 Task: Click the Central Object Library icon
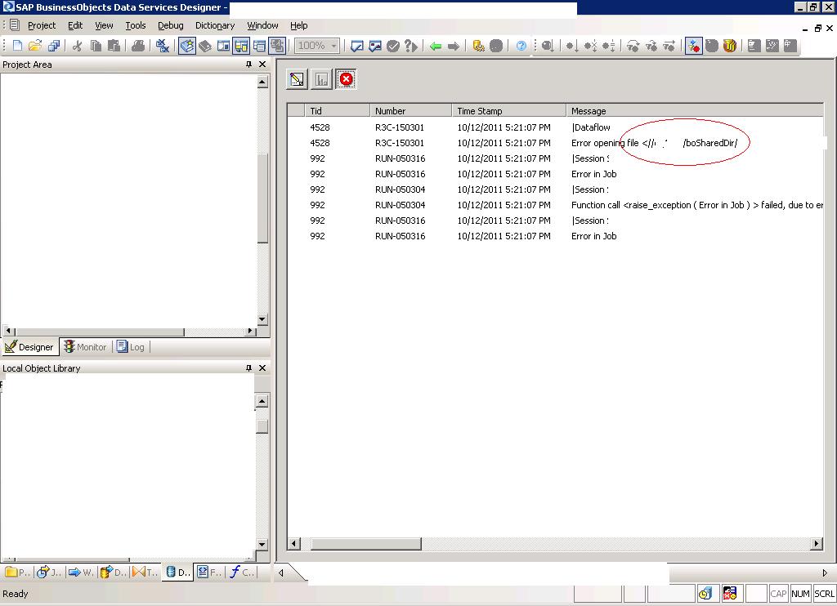click(x=205, y=46)
